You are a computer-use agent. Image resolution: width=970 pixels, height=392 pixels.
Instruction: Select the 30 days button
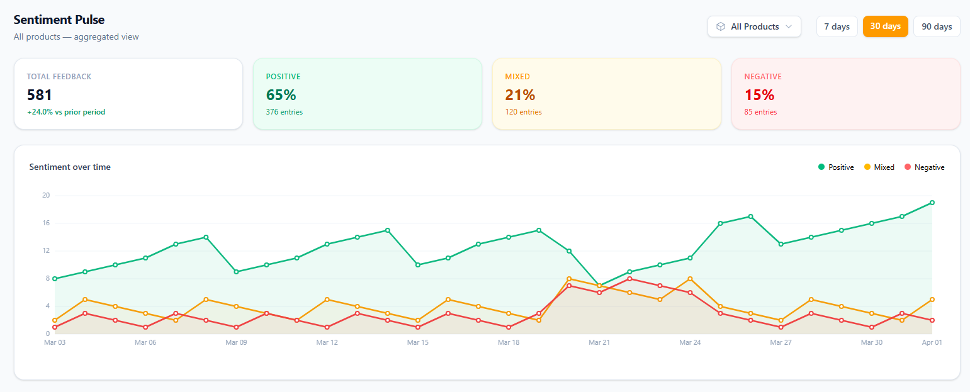[885, 26]
